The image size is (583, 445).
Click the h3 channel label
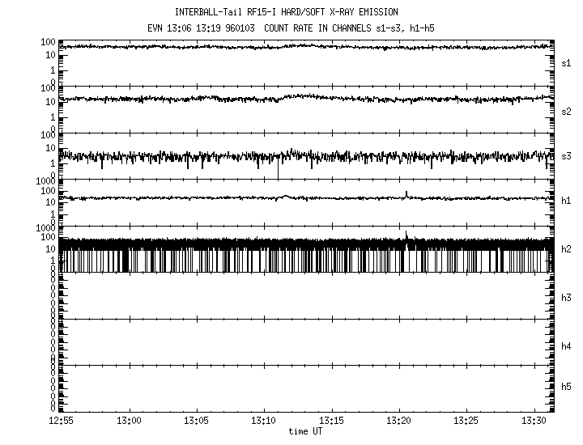(x=567, y=299)
